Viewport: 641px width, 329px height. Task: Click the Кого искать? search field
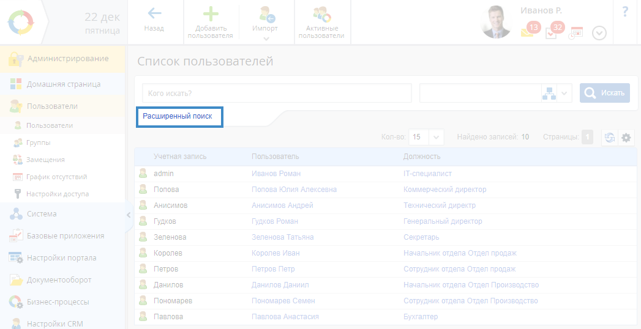[277, 94]
